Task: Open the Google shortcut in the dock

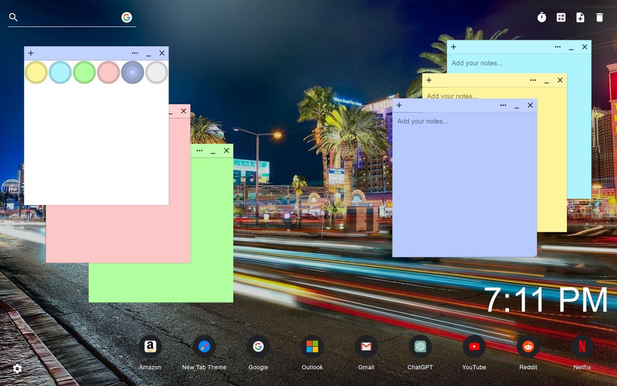Action: coord(258,346)
